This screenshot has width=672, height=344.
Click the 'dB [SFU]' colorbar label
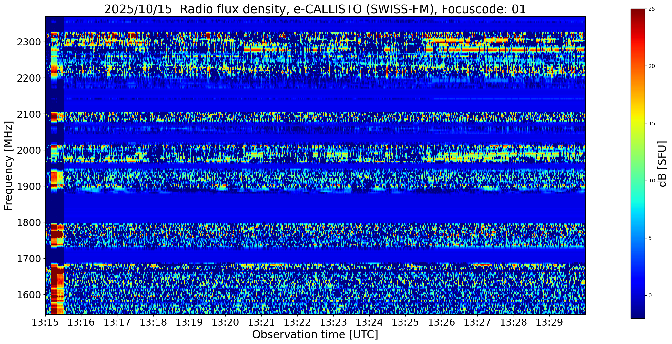662,164
